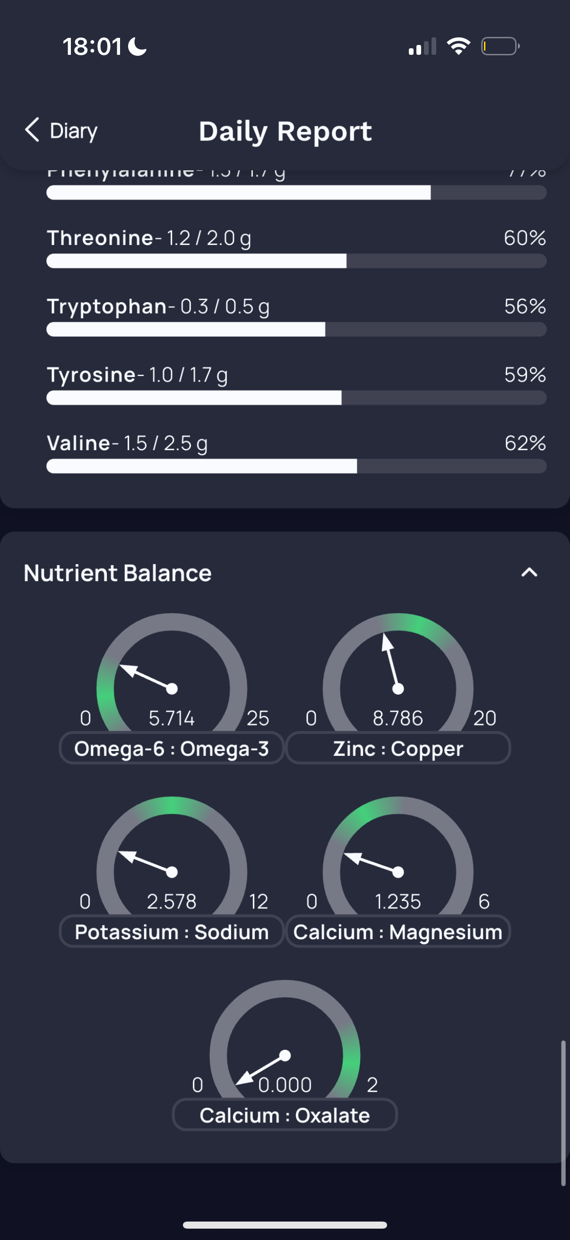Image resolution: width=570 pixels, height=1240 pixels.
Task: Tap the Calcium : Oxalate gauge dial
Action: tap(285, 1040)
